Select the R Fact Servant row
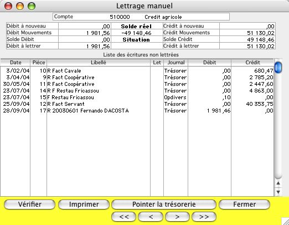Image resolution: width=289 pixels, height=225 pixels. (137, 104)
